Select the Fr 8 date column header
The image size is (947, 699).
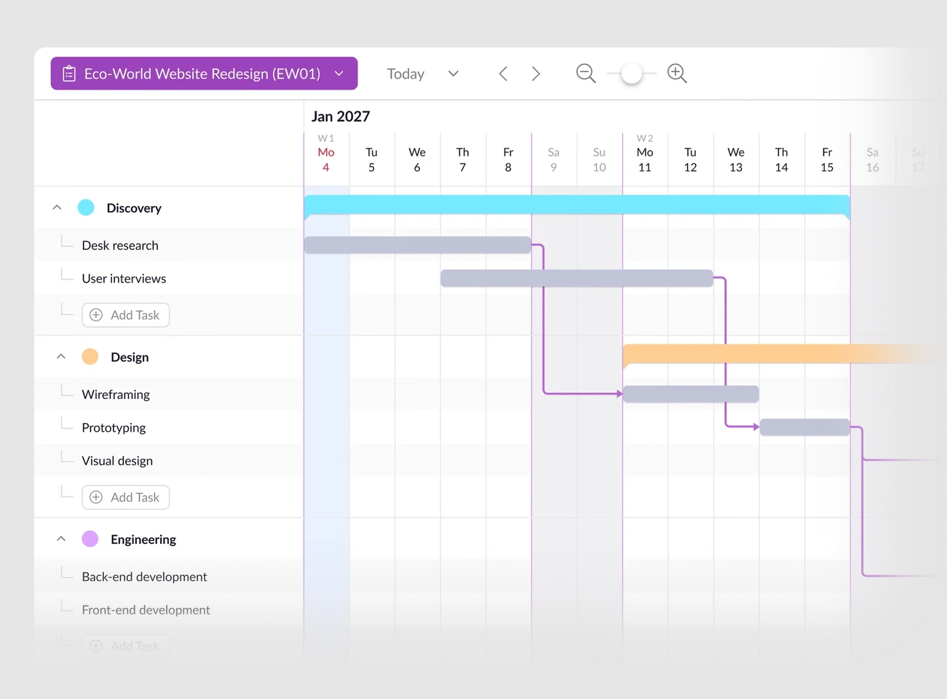pyautogui.click(x=508, y=159)
